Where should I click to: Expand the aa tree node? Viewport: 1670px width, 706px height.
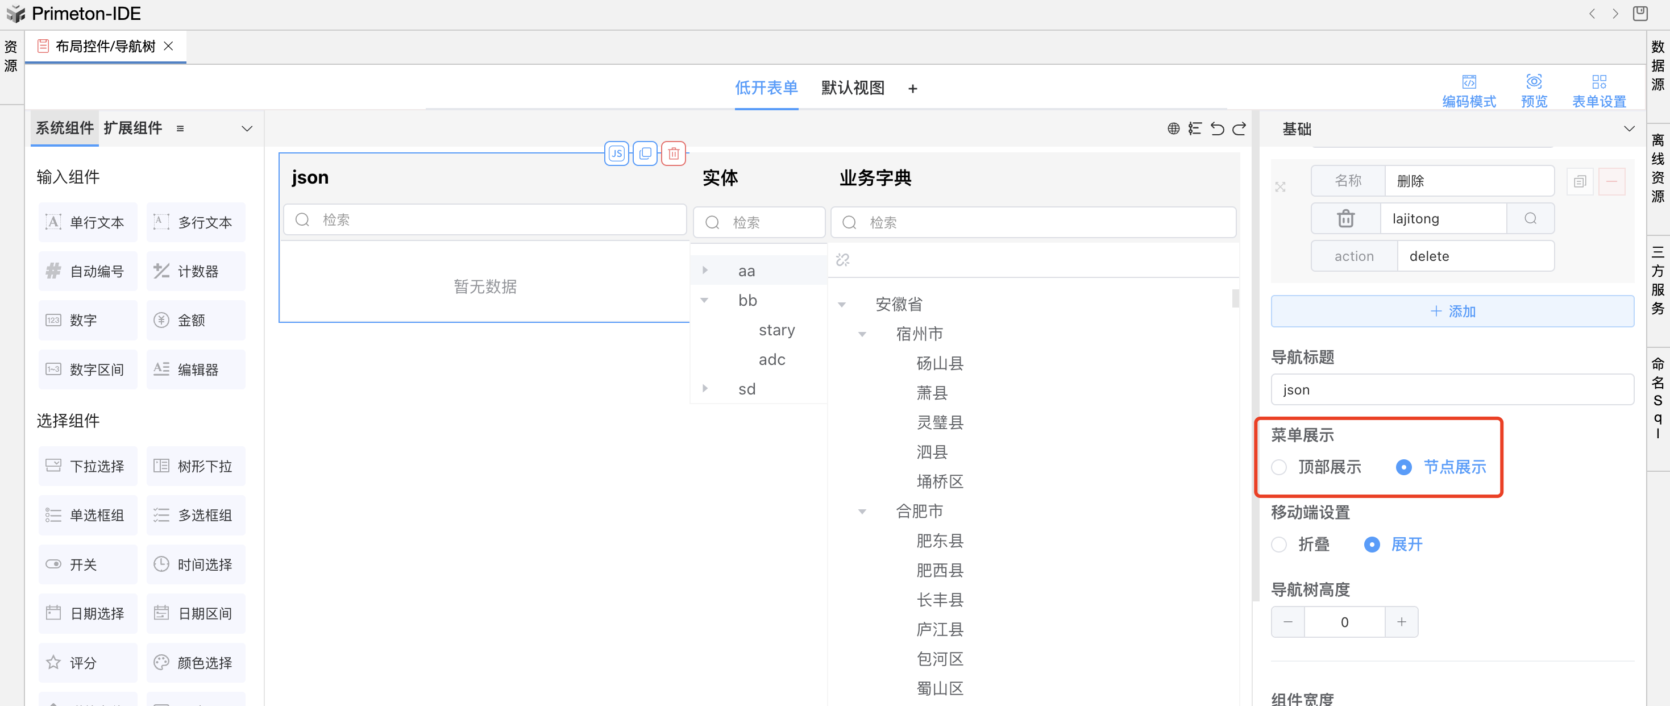[705, 271]
